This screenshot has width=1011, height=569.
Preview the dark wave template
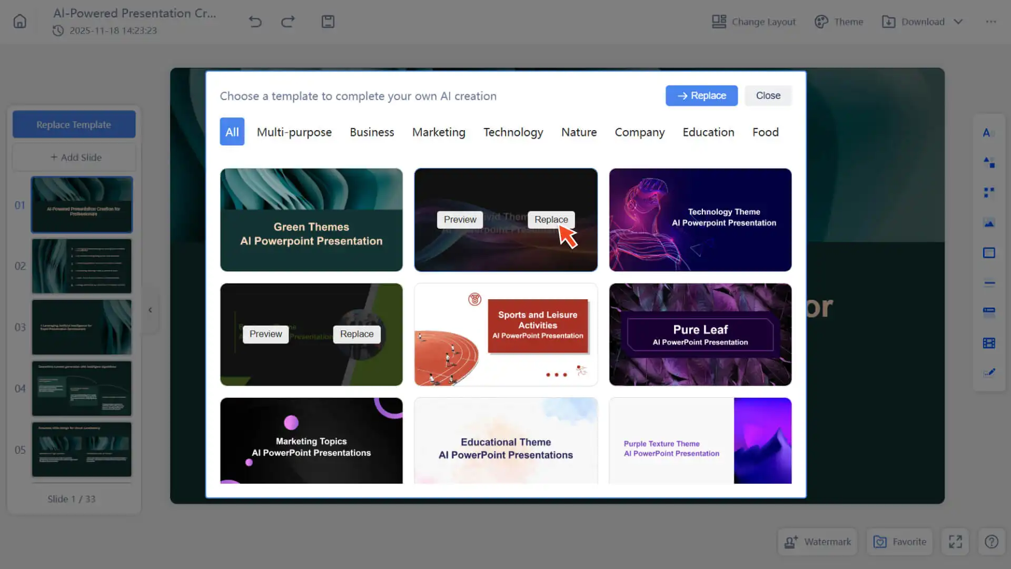point(460,219)
